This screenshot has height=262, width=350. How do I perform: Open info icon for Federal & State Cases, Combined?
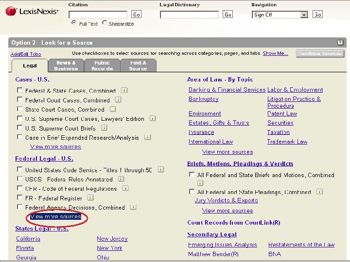[124, 90]
